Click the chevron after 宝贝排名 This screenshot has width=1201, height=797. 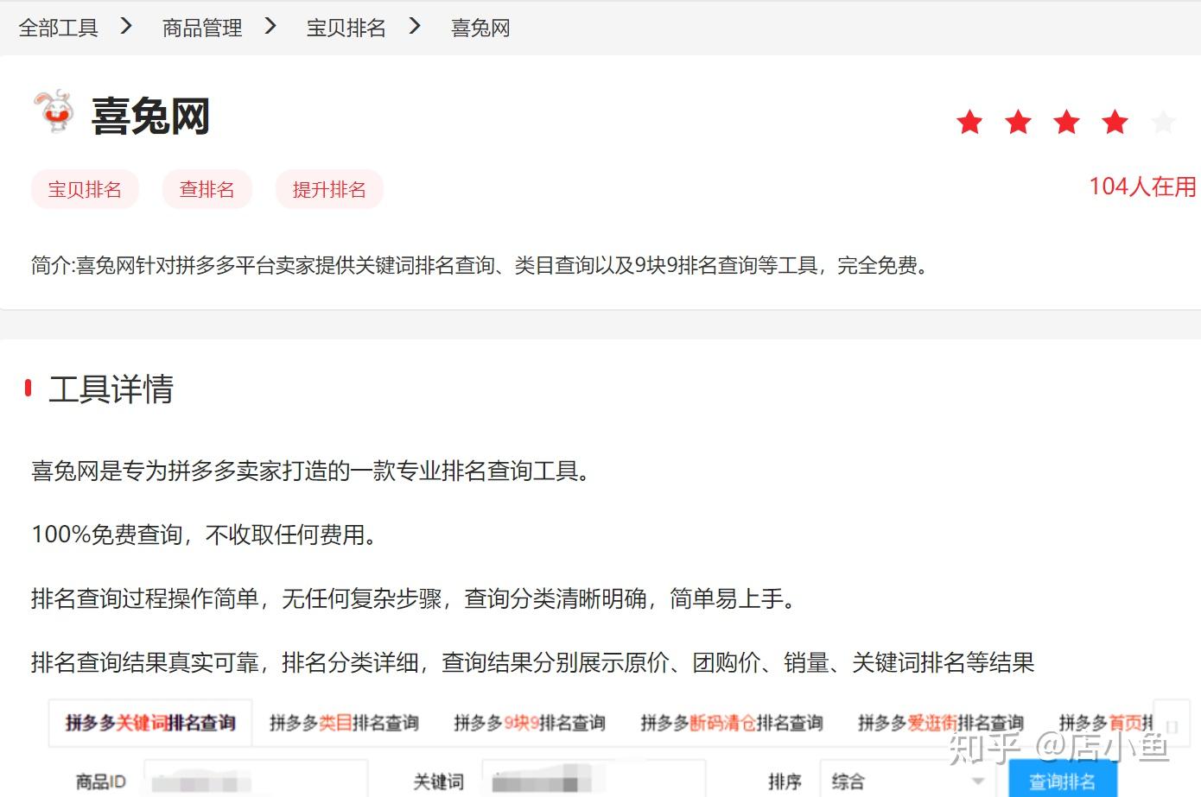(x=415, y=27)
